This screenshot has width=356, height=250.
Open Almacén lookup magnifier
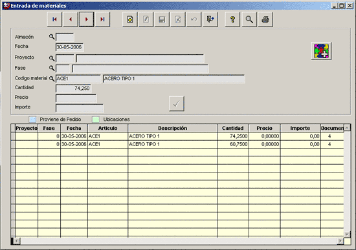[x=52, y=37]
